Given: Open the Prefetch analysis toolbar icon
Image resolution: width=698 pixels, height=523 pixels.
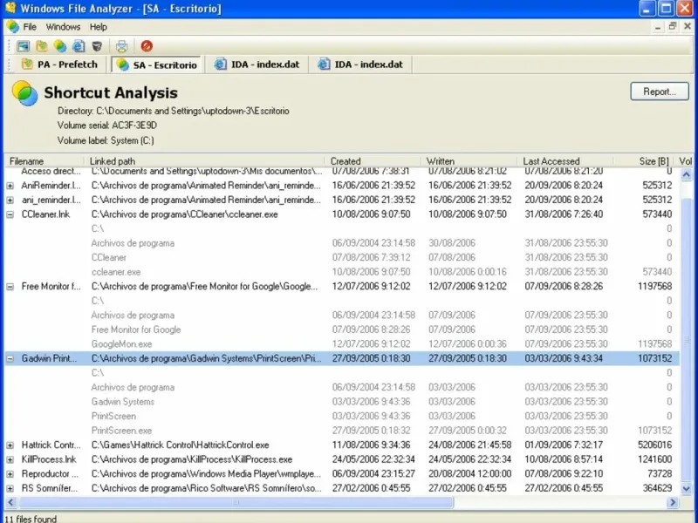Looking at the screenshot, I should coord(41,46).
